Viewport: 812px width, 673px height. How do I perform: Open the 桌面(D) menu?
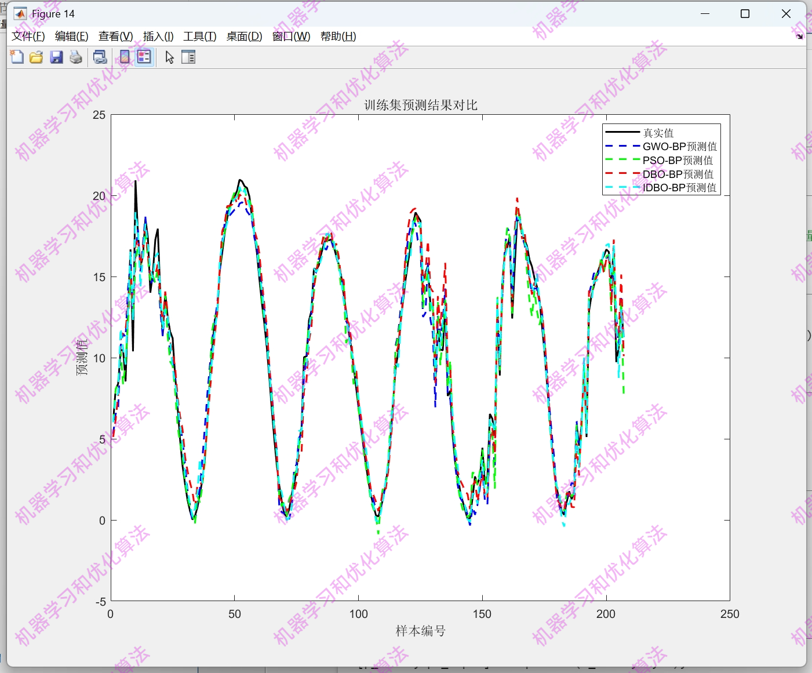pos(244,37)
